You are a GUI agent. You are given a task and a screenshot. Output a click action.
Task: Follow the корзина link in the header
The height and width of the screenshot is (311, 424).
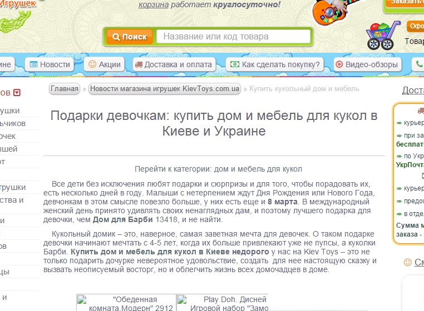[154, 4]
